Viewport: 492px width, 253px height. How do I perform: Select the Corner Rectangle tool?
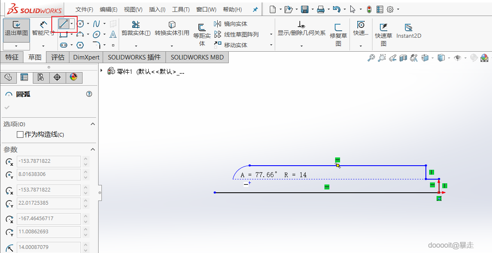[64, 34]
